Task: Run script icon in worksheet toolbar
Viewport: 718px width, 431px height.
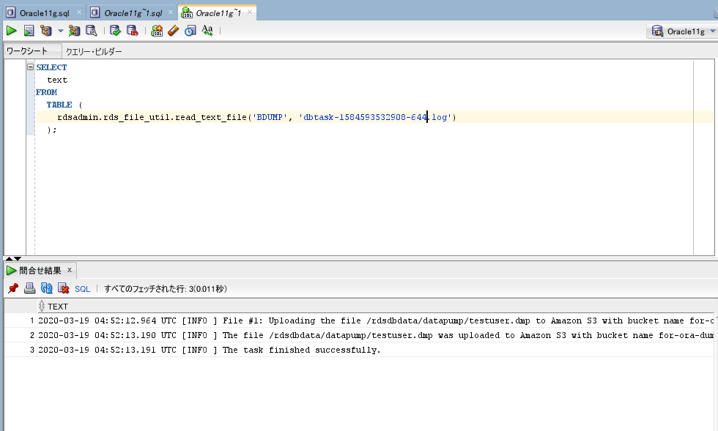Action: tap(29, 31)
